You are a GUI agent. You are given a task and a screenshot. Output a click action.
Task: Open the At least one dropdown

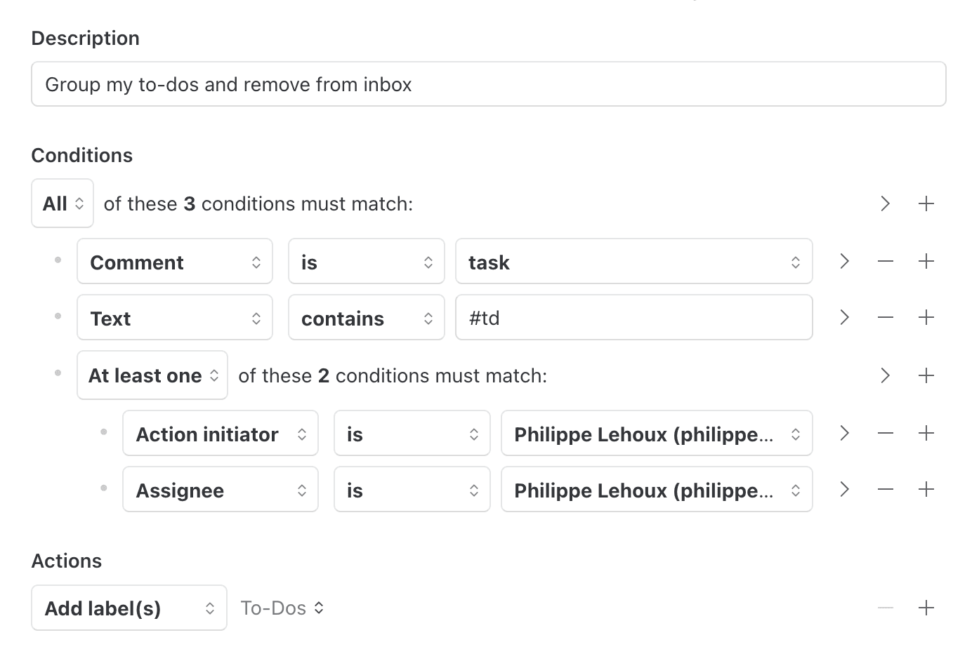[152, 375]
